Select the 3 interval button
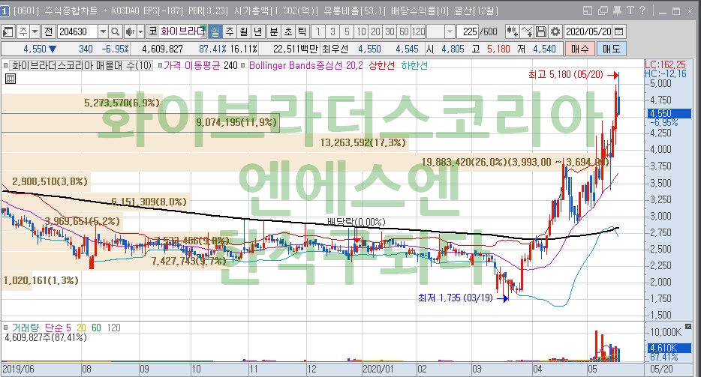The width and height of the screenshot is (701, 377). 332,31
